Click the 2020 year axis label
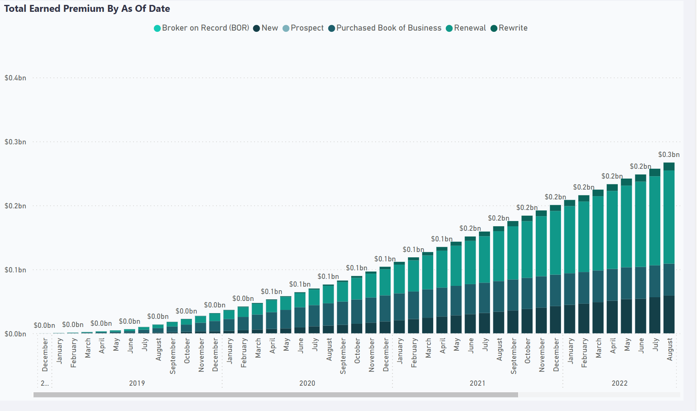Viewport: 697px width, 411px height. [307, 383]
